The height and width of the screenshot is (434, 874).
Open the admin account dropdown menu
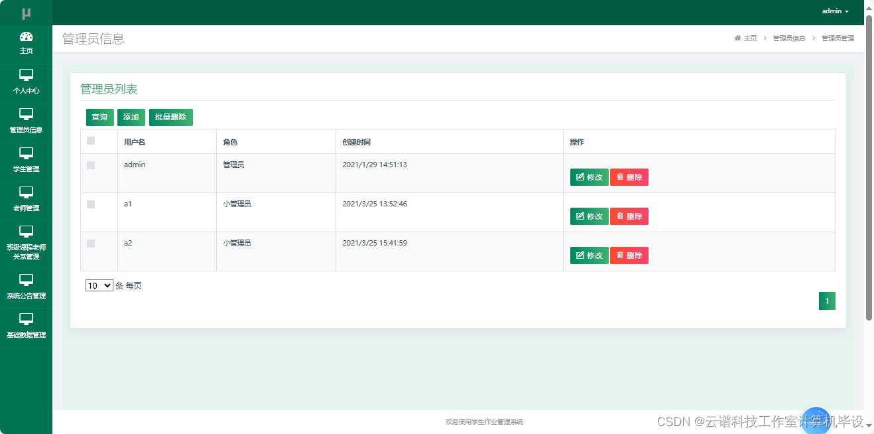pyautogui.click(x=834, y=11)
